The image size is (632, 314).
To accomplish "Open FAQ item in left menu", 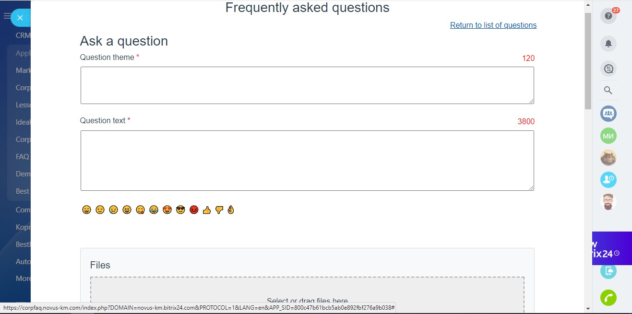I will click(22, 156).
